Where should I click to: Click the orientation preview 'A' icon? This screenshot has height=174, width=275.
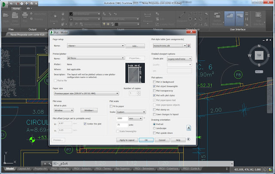click(189, 127)
